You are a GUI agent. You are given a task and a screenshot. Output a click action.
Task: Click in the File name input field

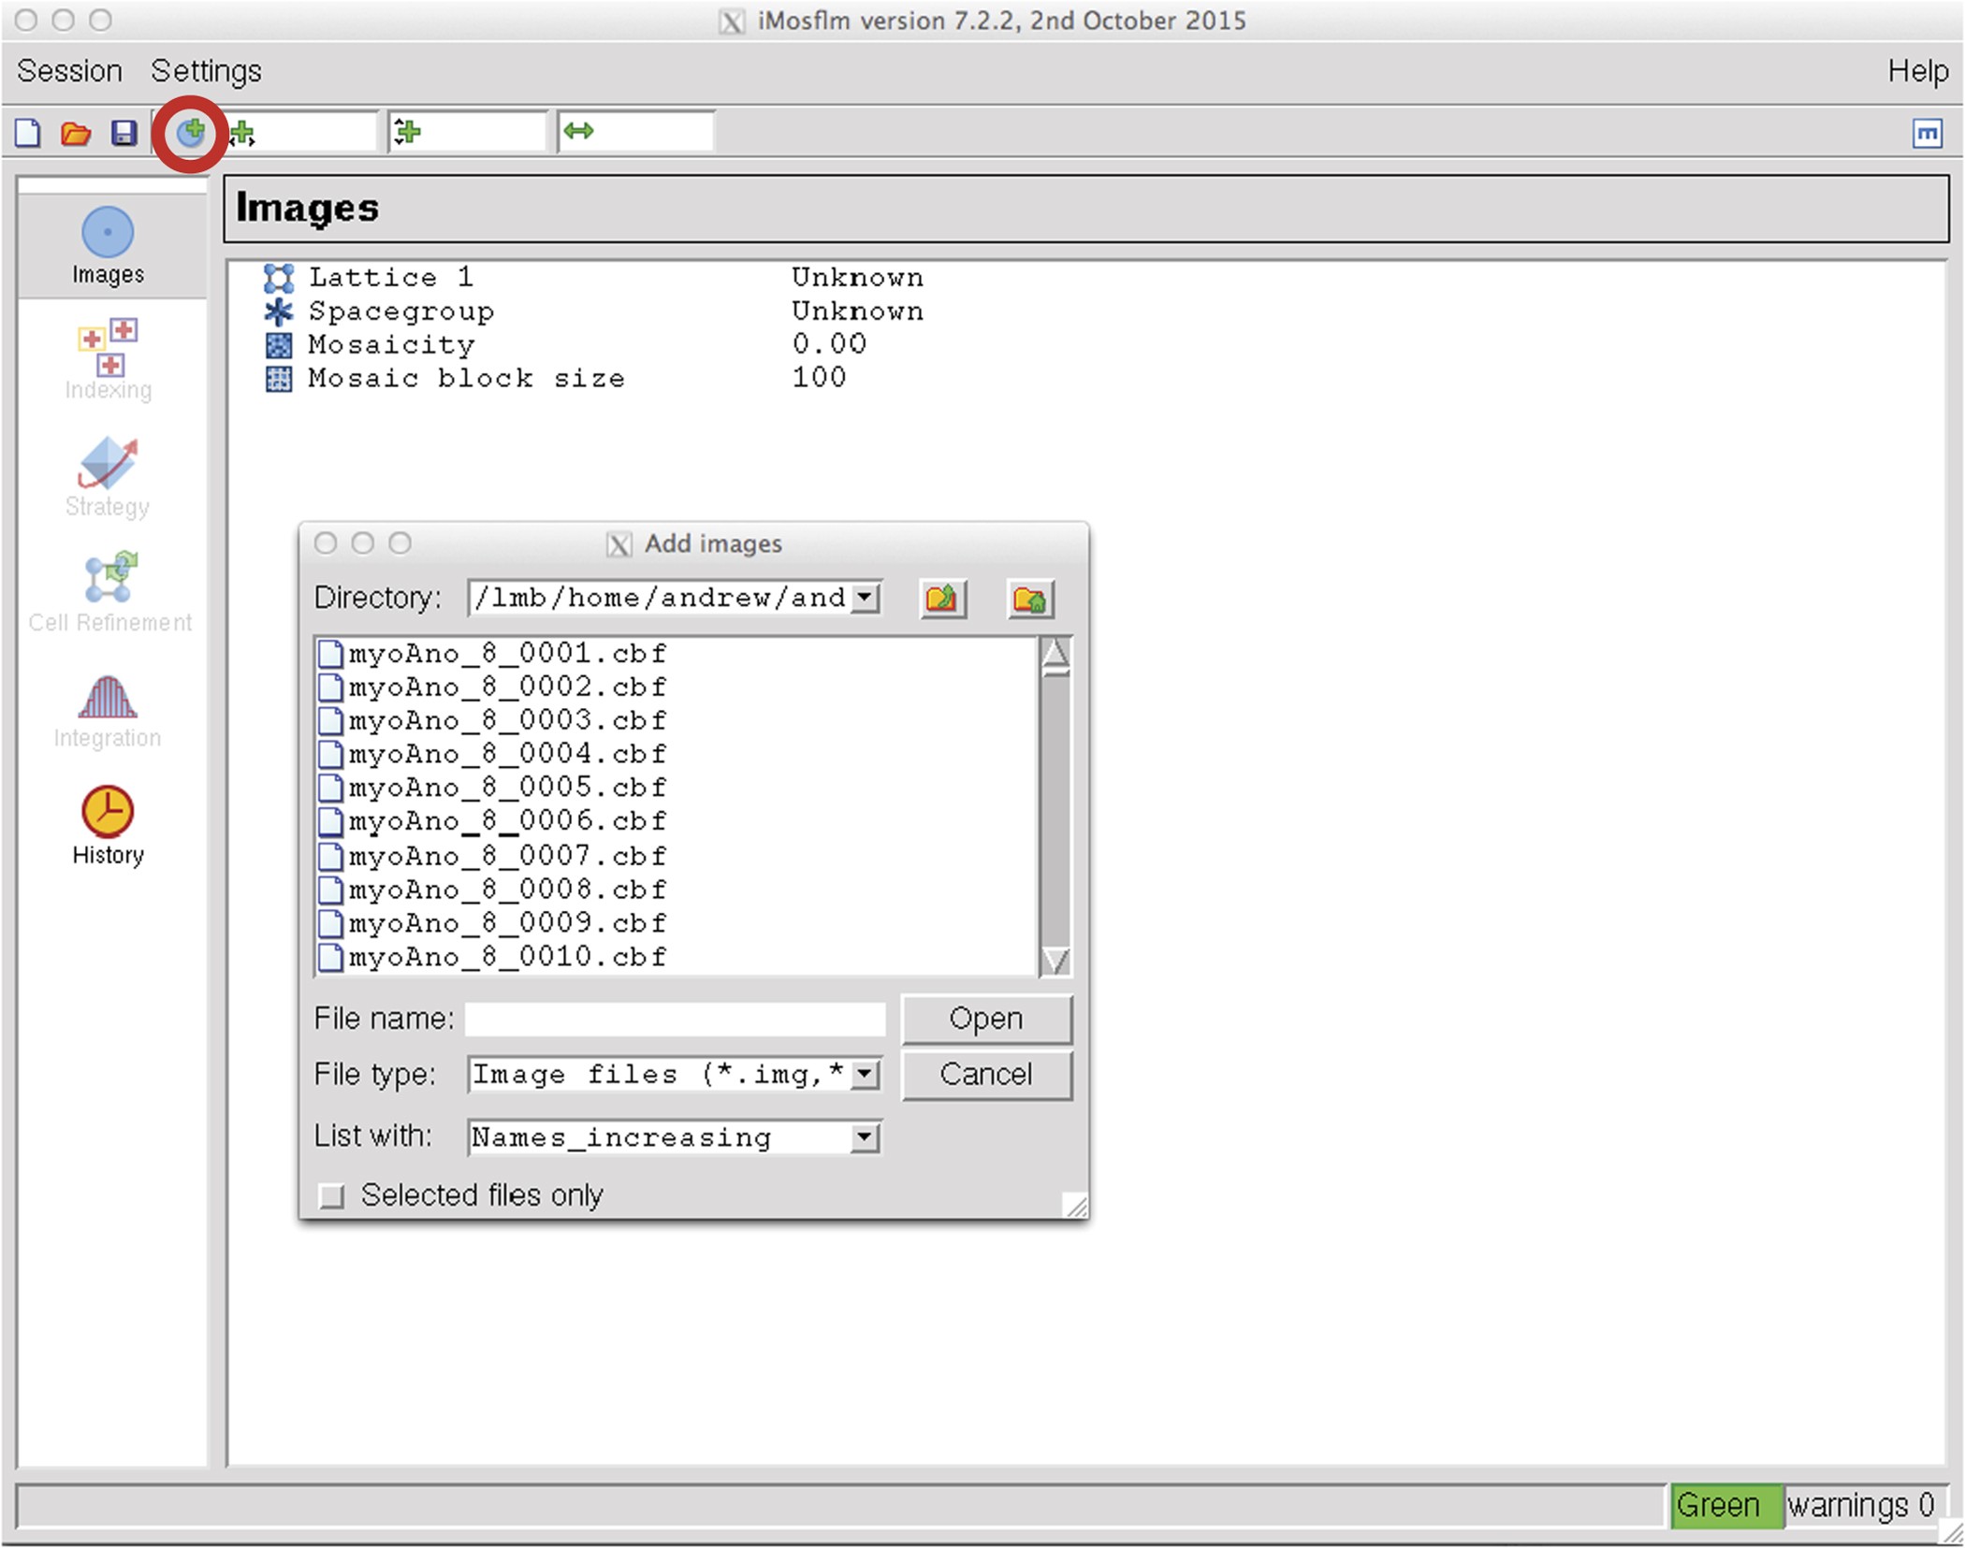675,1019
